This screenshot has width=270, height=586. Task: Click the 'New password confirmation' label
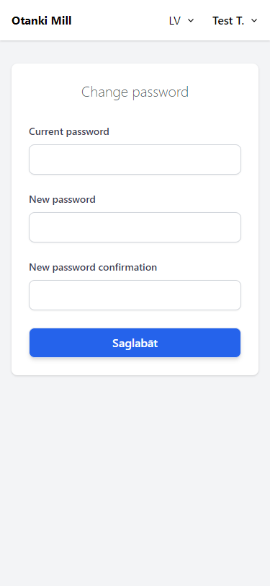(93, 267)
